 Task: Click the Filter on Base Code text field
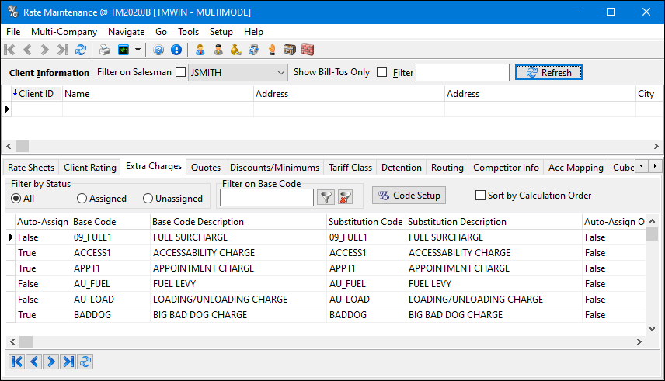point(266,197)
